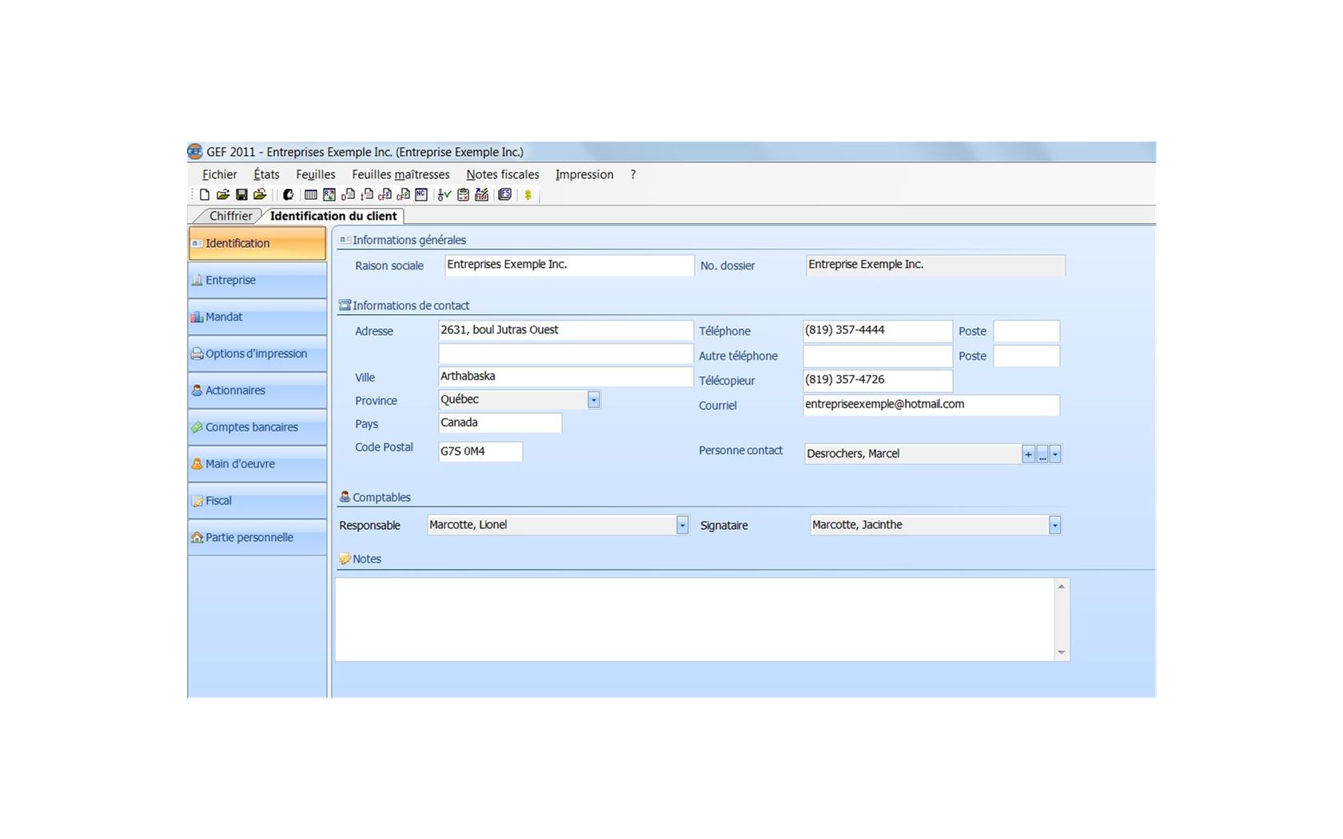Click the clipboard checklist toolbar icon
The image size is (1343, 839).
(463, 194)
